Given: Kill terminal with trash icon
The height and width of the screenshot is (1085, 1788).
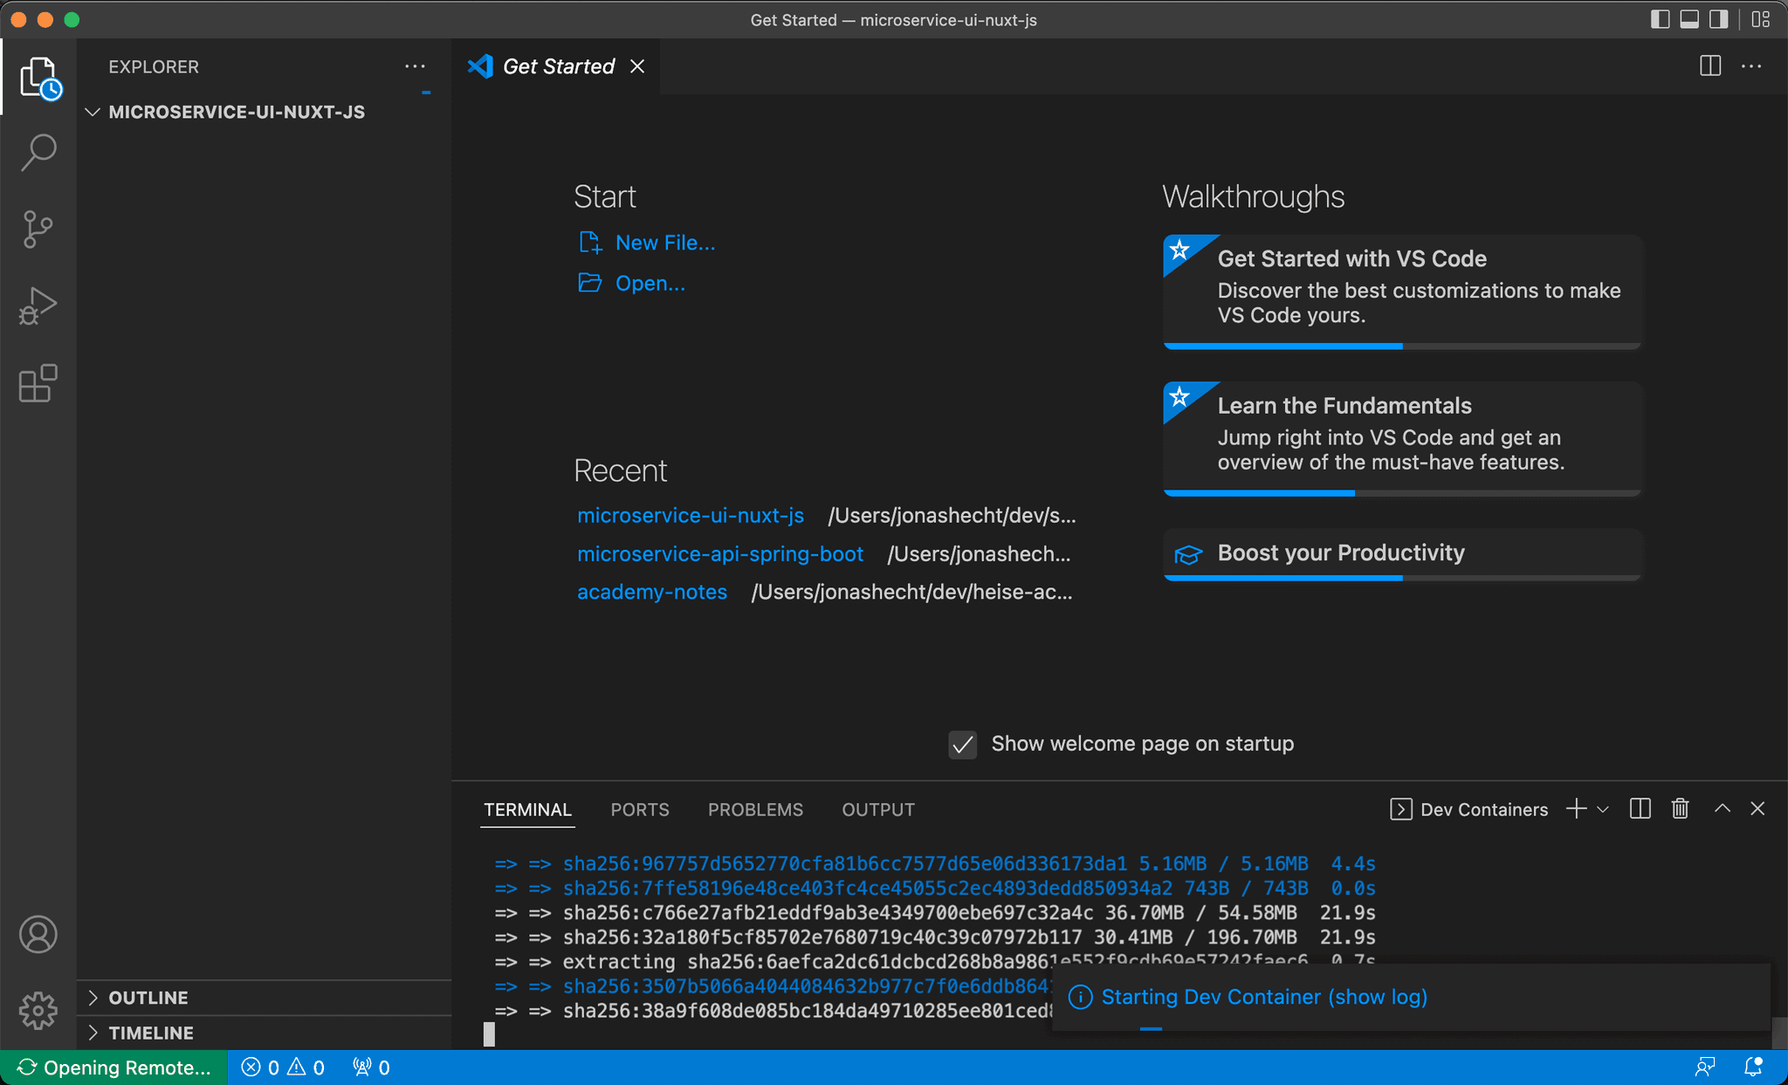Looking at the screenshot, I should (1680, 809).
